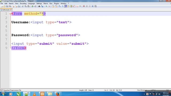
Task: Click the volume speaker tray icon
Action: click(x=160, y=94)
